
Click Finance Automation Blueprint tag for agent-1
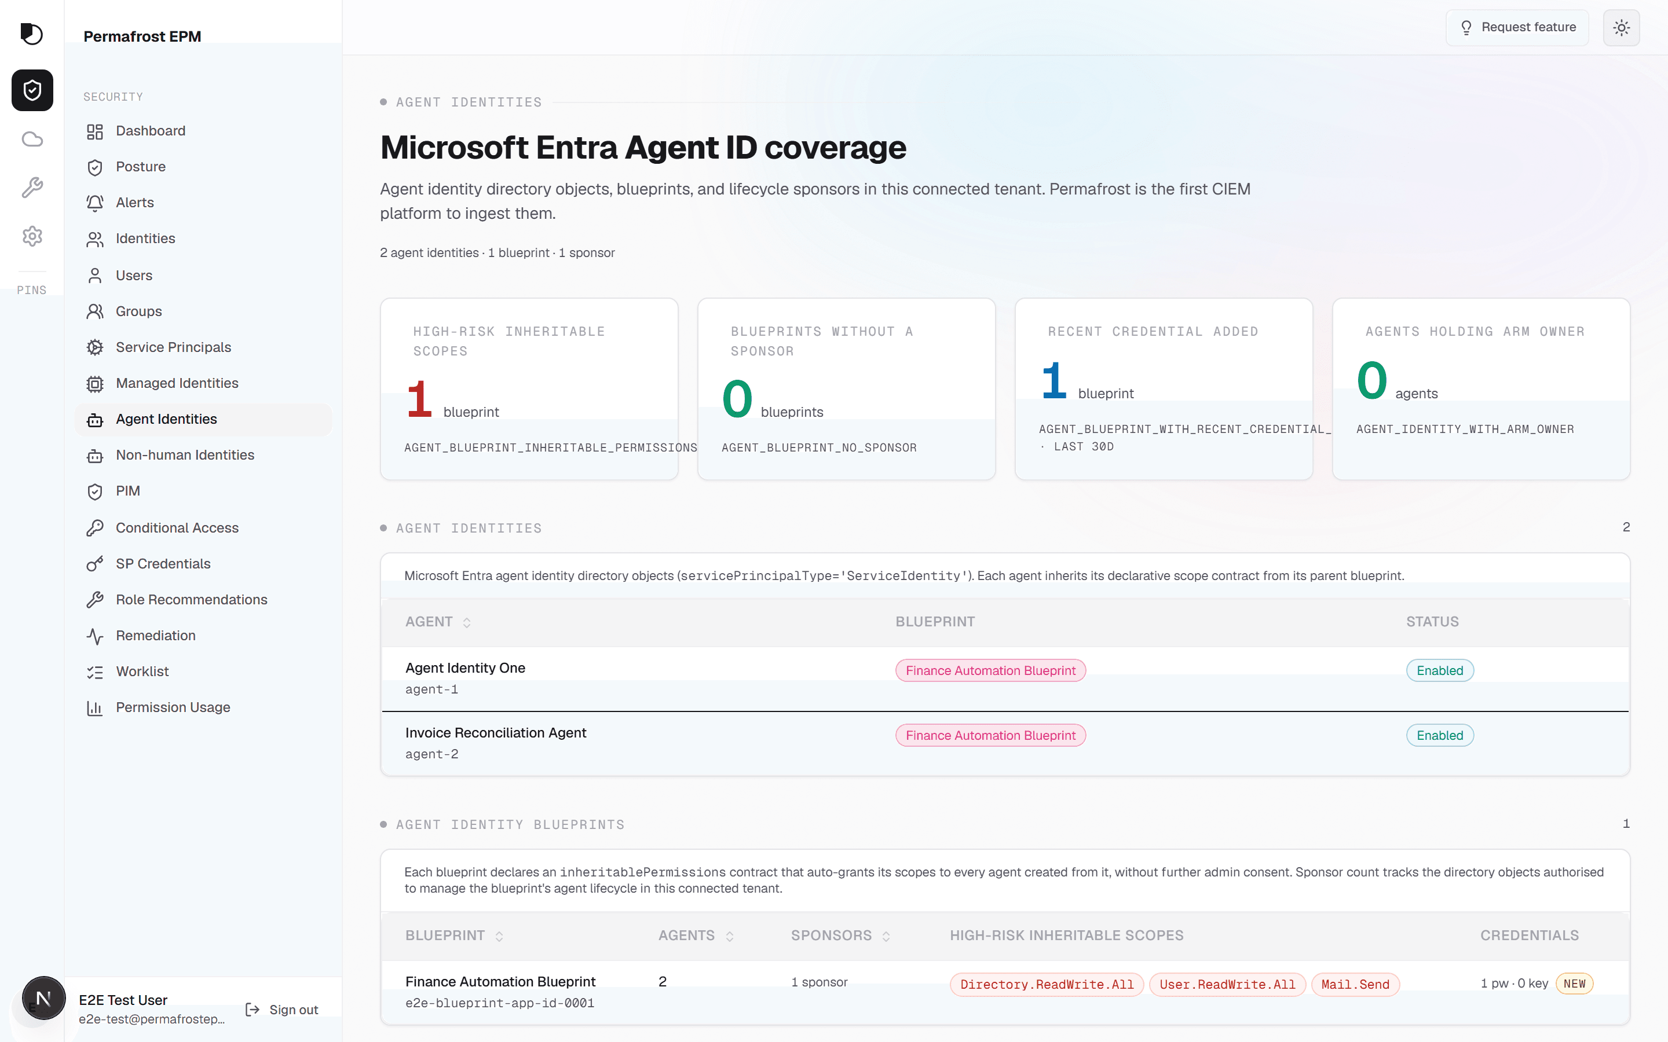pos(990,670)
